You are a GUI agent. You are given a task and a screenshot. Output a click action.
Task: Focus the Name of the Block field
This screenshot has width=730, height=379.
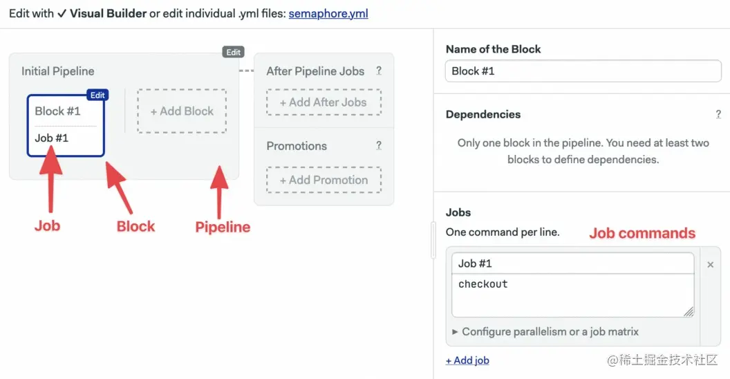pos(583,71)
